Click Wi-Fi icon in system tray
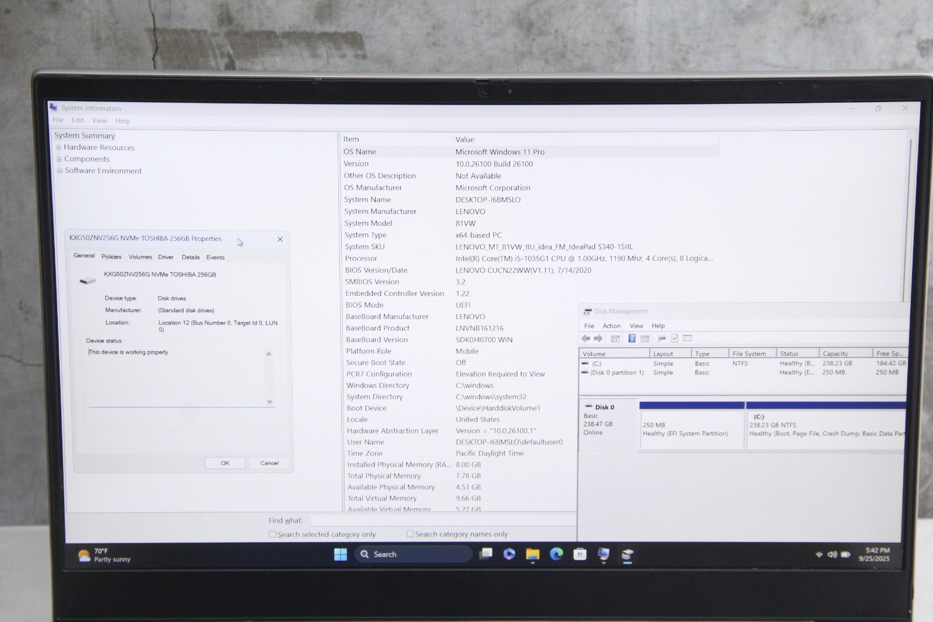The width and height of the screenshot is (933, 622). click(x=819, y=554)
